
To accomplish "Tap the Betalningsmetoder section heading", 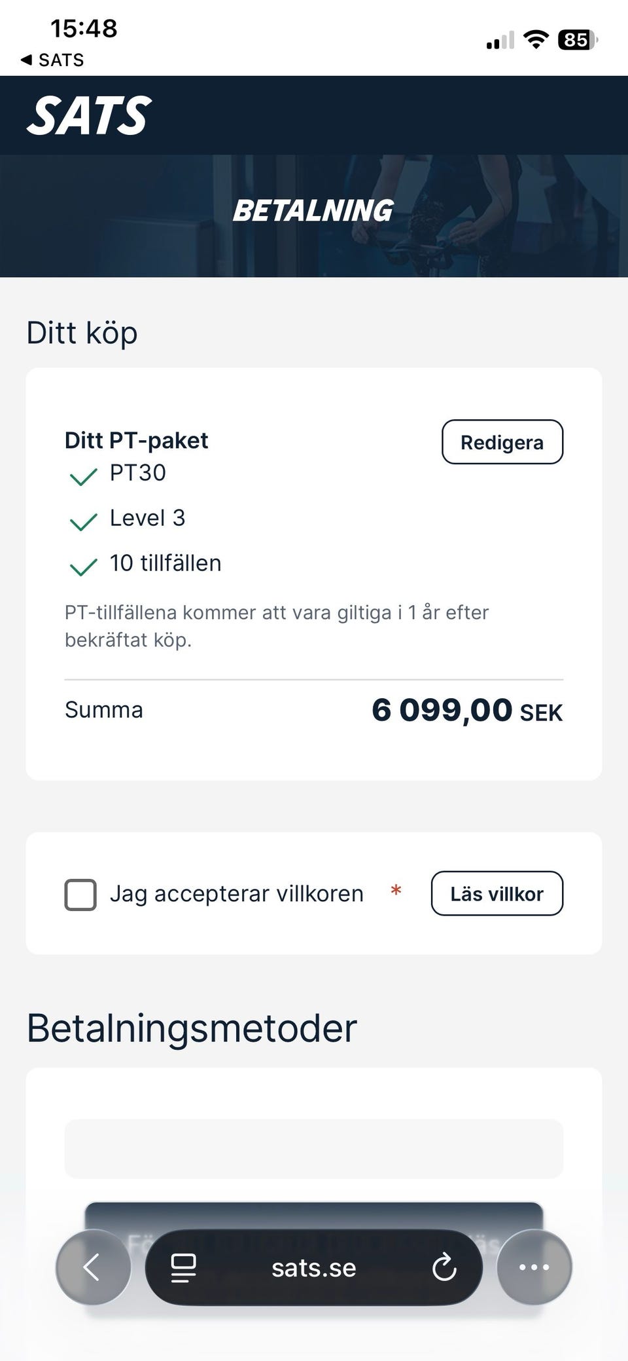I will coord(192,1028).
